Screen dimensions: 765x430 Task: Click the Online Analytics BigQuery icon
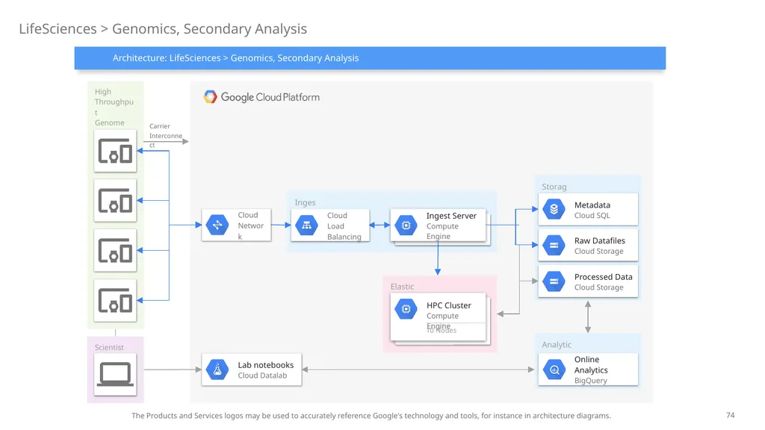pos(554,370)
